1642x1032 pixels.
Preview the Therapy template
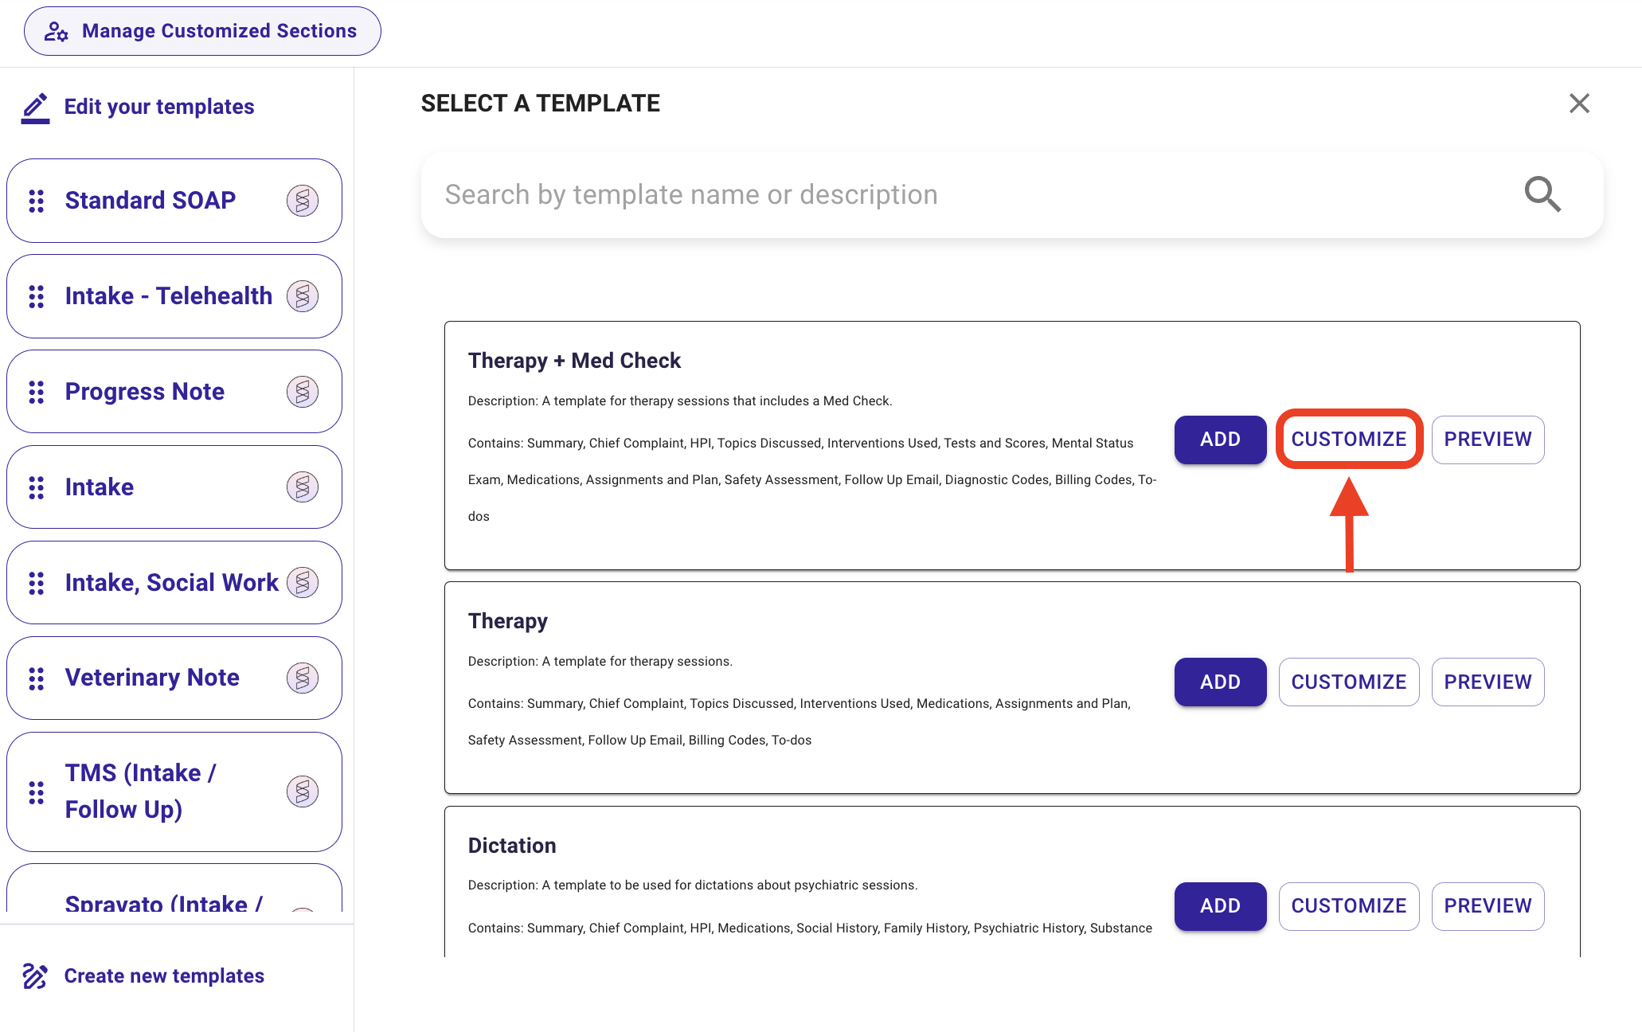(1488, 682)
